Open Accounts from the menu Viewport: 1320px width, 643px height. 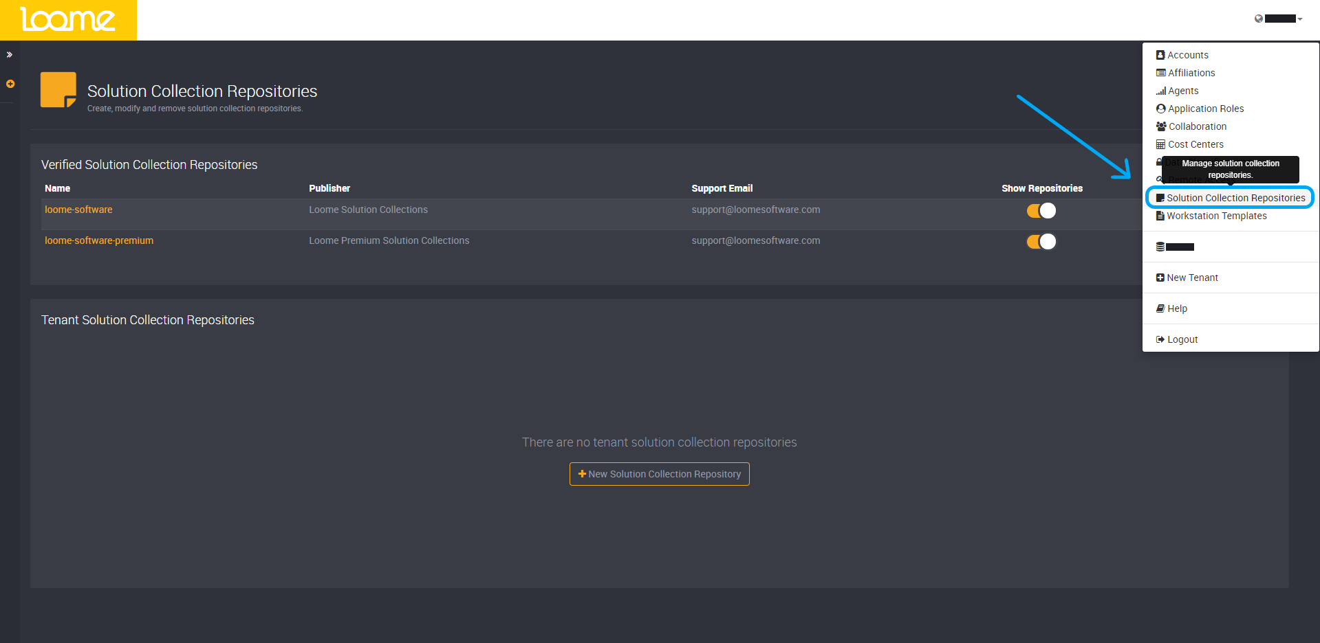(x=1187, y=55)
